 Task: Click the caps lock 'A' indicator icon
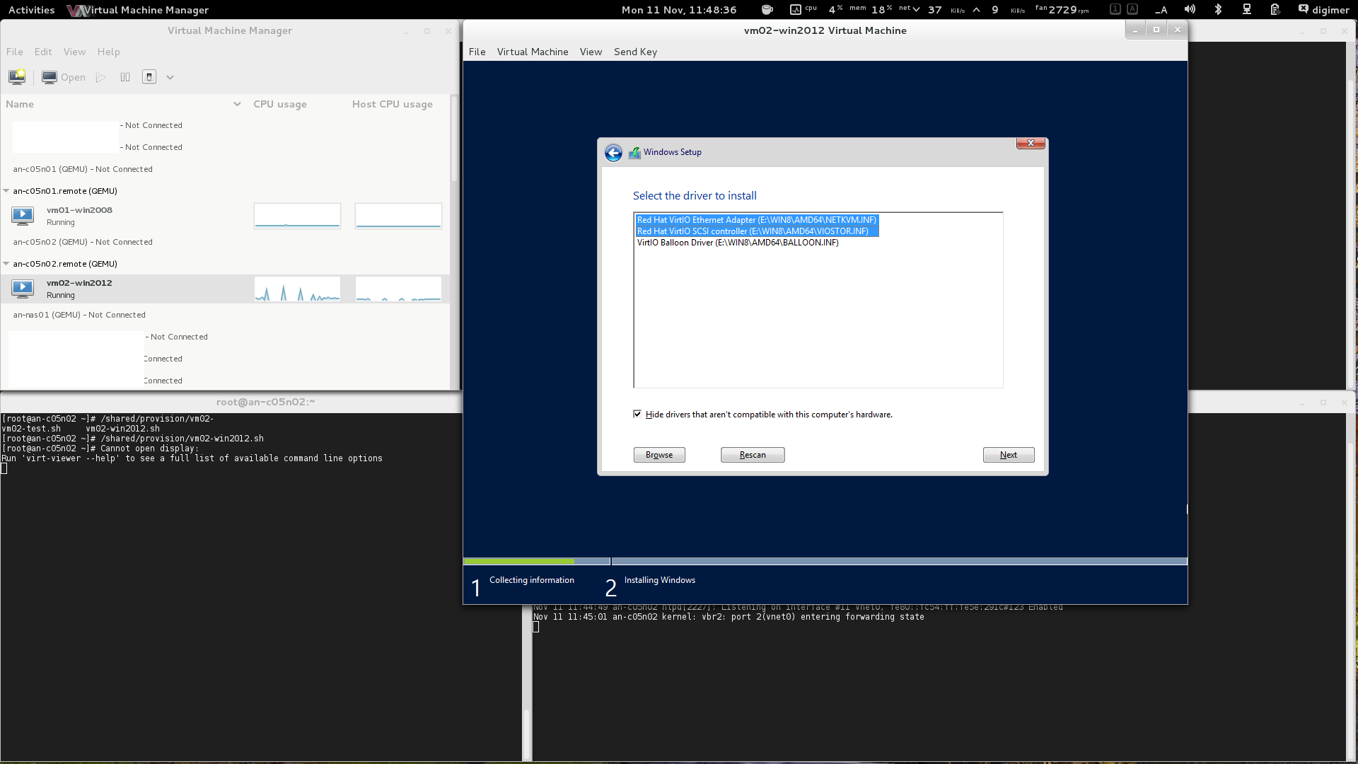pyautogui.click(x=1132, y=9)
